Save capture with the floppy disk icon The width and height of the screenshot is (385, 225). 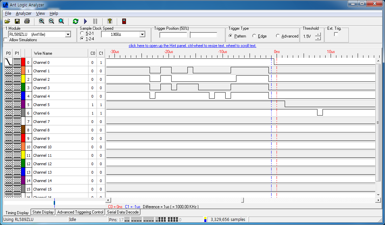17,21
